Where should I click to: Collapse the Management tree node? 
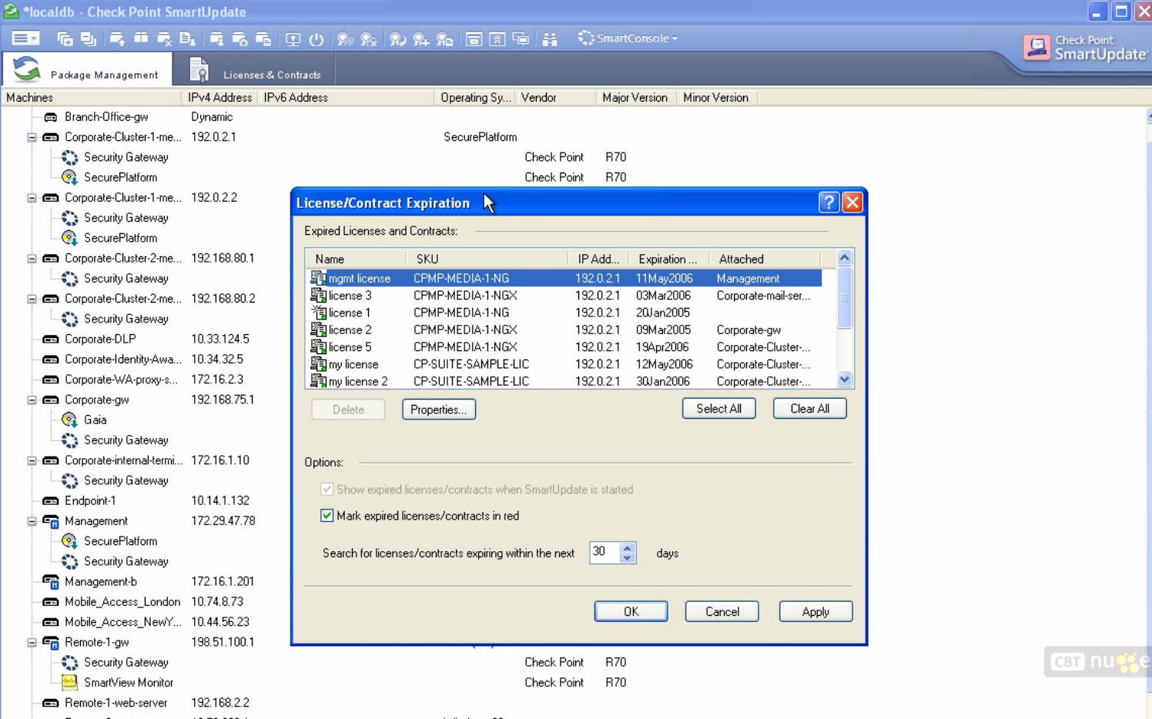[32, 521]
